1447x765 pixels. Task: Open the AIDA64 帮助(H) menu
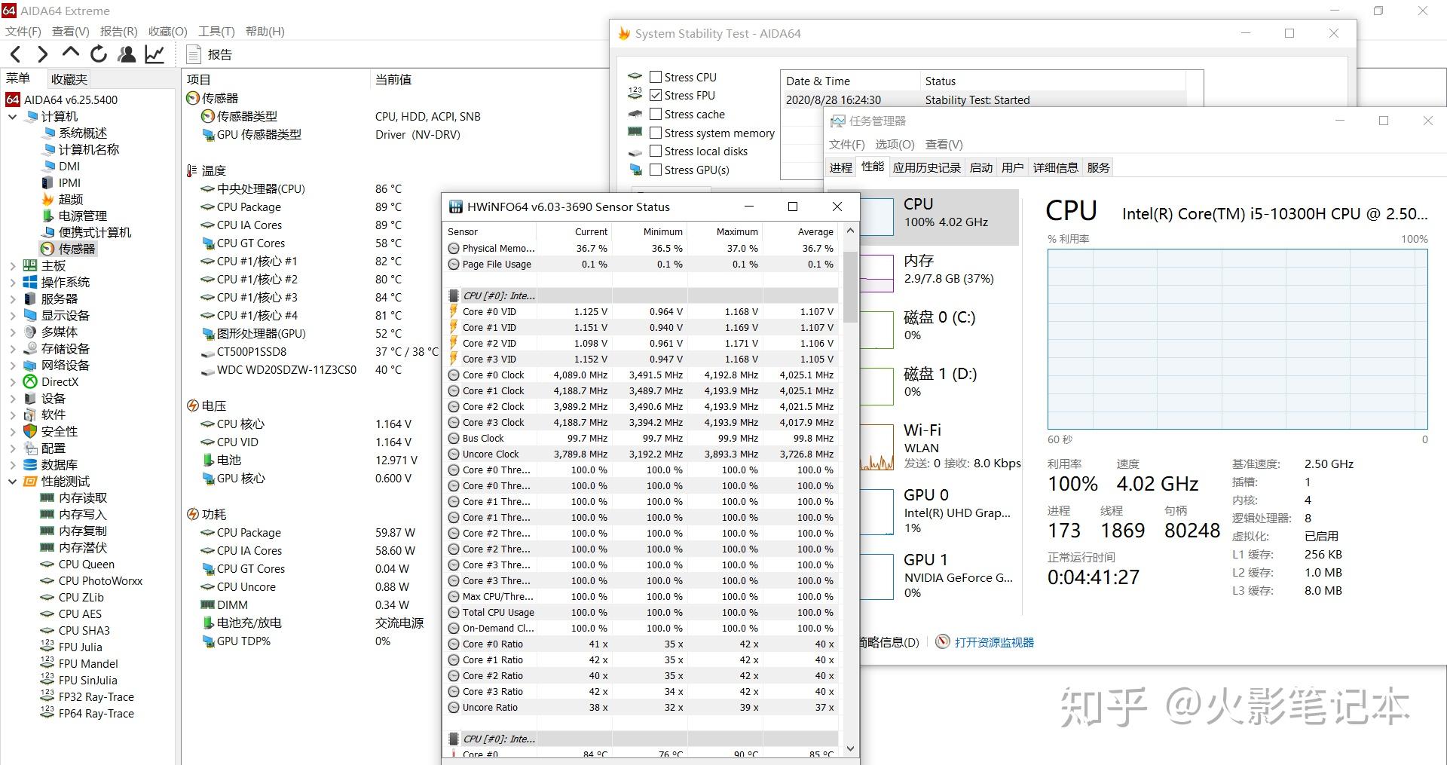265,31
